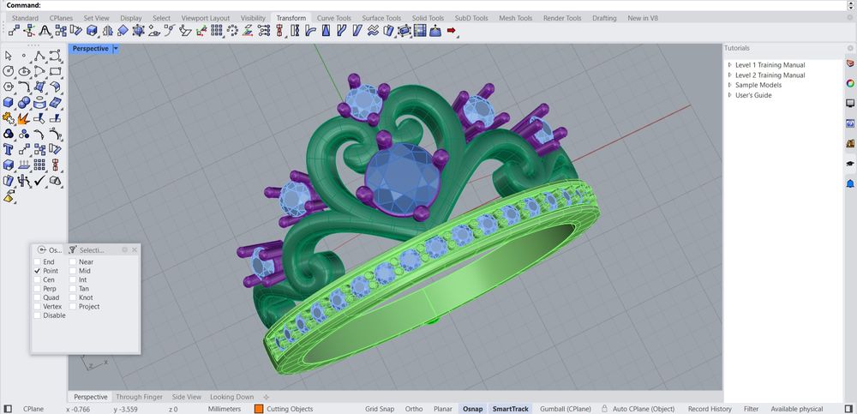Open the Side View viewport tab

pos(186,397)
